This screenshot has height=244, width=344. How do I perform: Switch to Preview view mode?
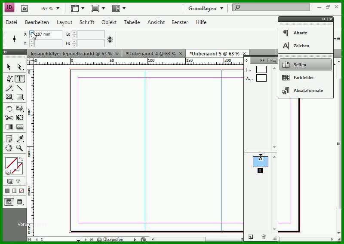pyautogui.click(x=20, y=202)
